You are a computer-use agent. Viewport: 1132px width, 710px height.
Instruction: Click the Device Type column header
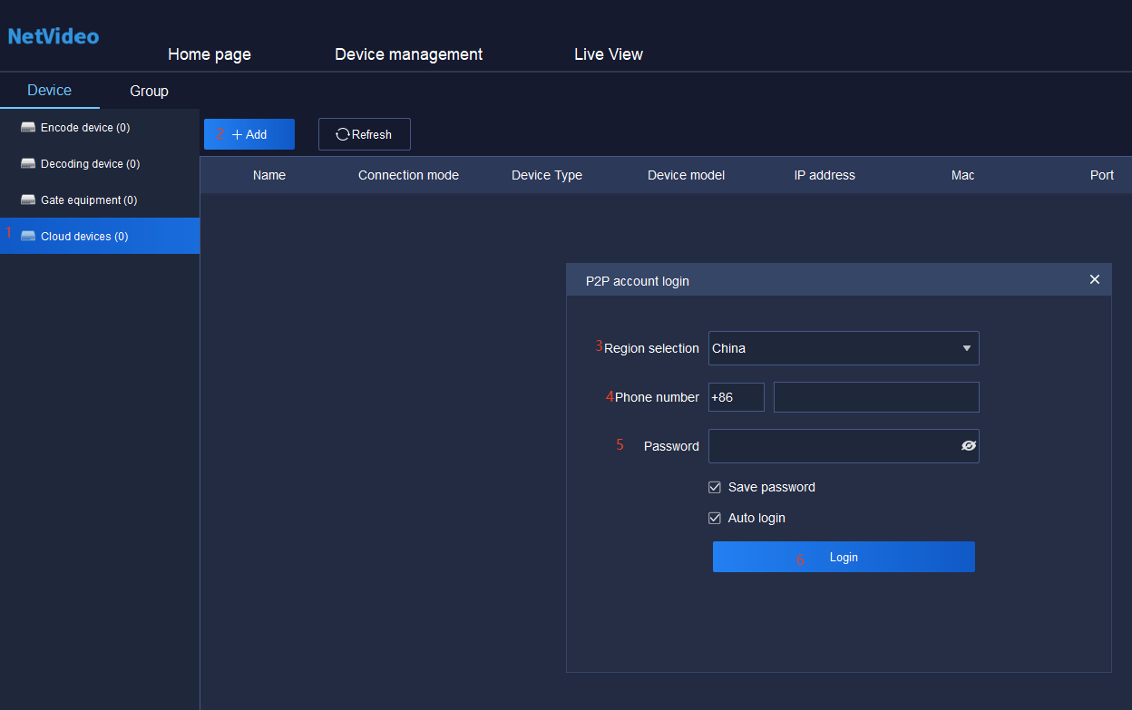[547, 175]
